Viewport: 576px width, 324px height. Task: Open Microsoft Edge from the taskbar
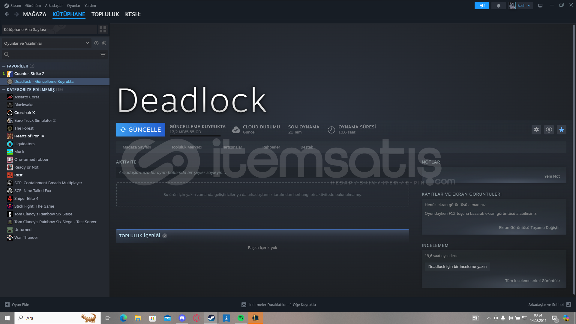click(123, 318)
